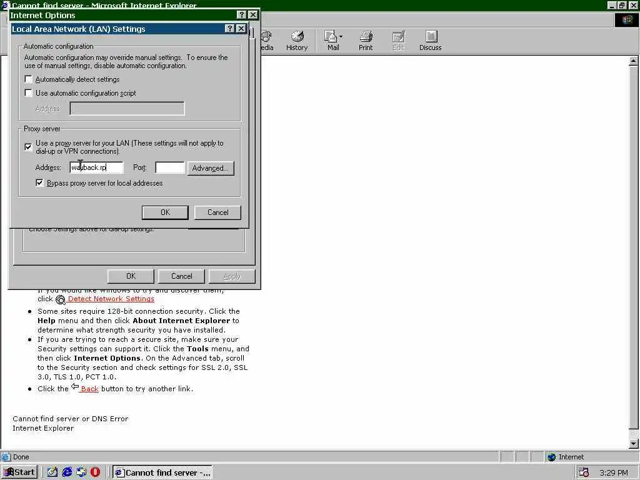The image size is (640, 480).
Task: Click the Media toolbar icon
Action: [x=266, y=41]
